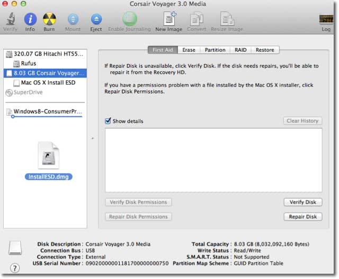Eject the selected disk via toolbar
Viewport: 339px width, 279px height.
click(96, 19)
